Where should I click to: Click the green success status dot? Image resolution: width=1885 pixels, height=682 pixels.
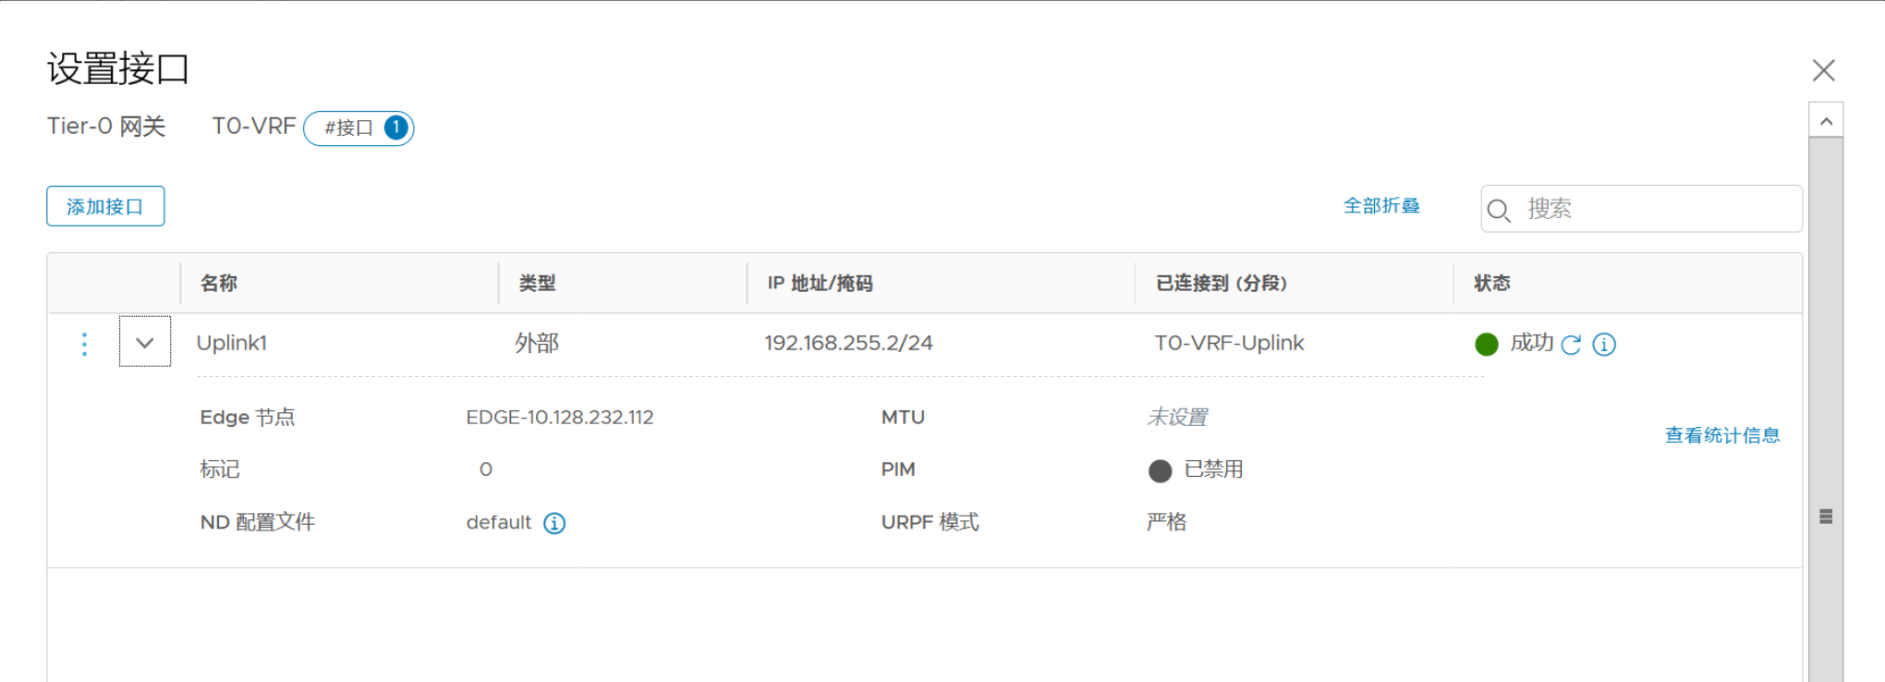(x=1487, y=345)
